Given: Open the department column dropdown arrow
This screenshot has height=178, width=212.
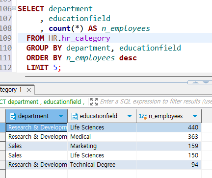Looking at the screenshot, I should [x=61, y=116].
